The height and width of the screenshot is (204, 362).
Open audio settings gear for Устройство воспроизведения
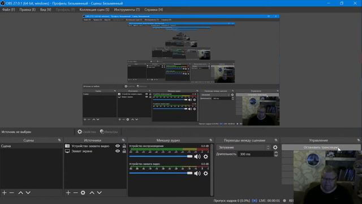tap(205, 156)
